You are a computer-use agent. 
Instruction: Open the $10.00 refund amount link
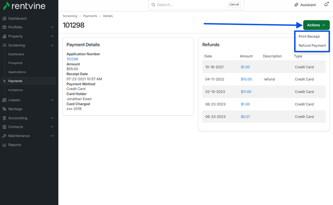tap(247, 79)
